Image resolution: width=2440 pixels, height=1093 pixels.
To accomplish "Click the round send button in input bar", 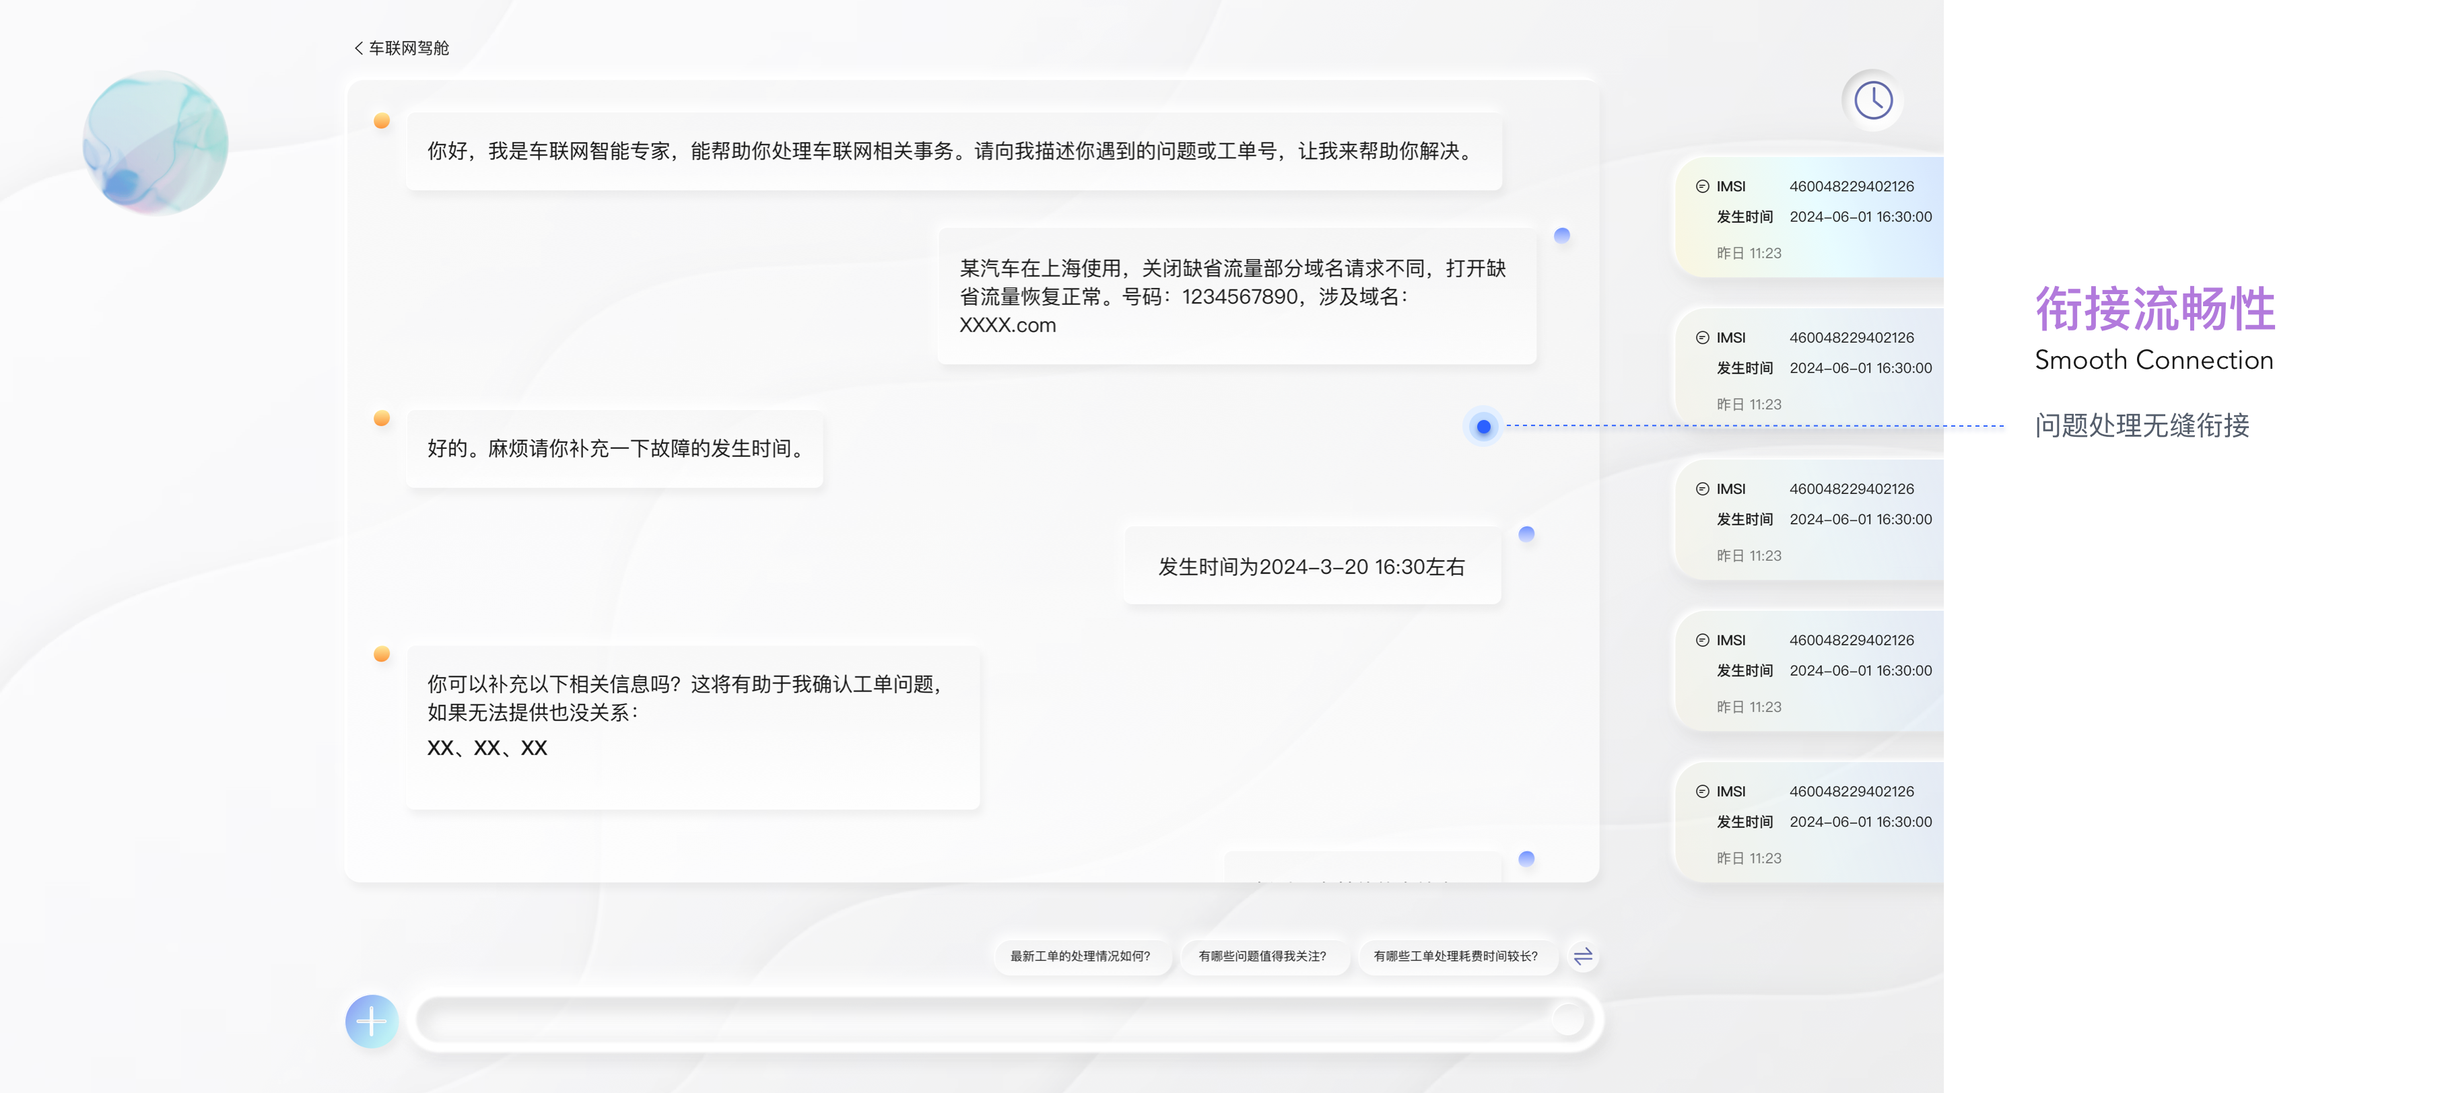I will (1569, 1020).
